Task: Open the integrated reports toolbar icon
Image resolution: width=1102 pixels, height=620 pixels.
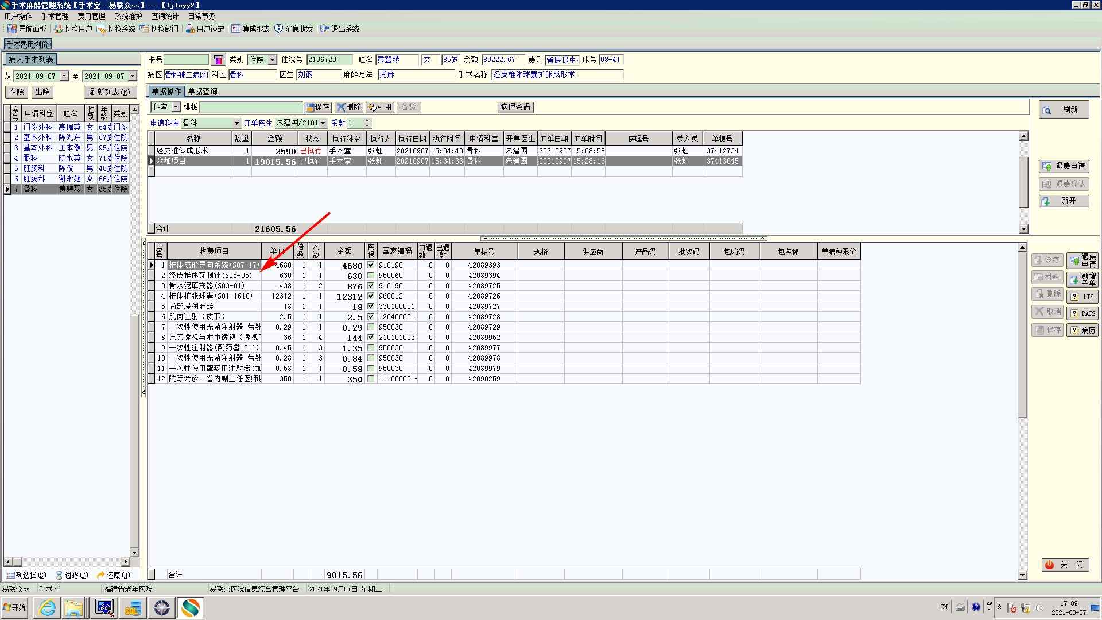Action: click(236, 29)
